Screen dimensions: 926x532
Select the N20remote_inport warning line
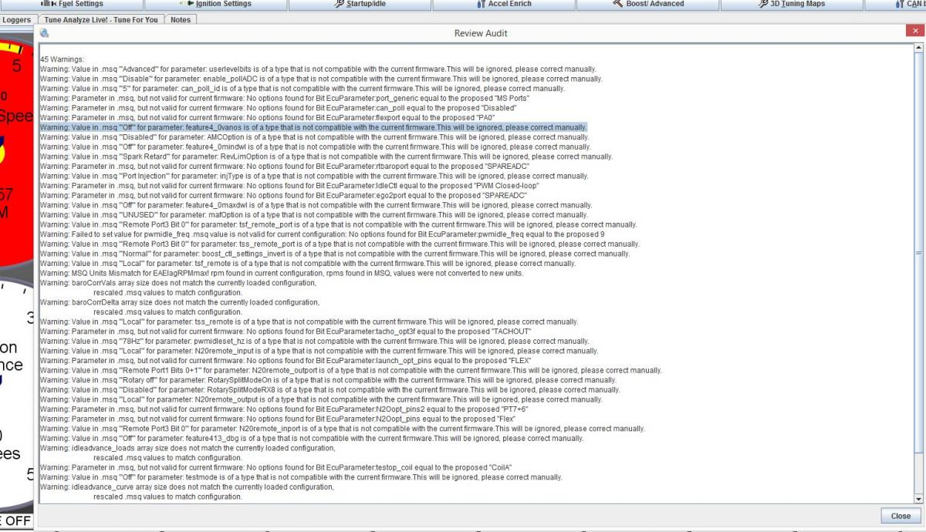(x=343, y=429)
